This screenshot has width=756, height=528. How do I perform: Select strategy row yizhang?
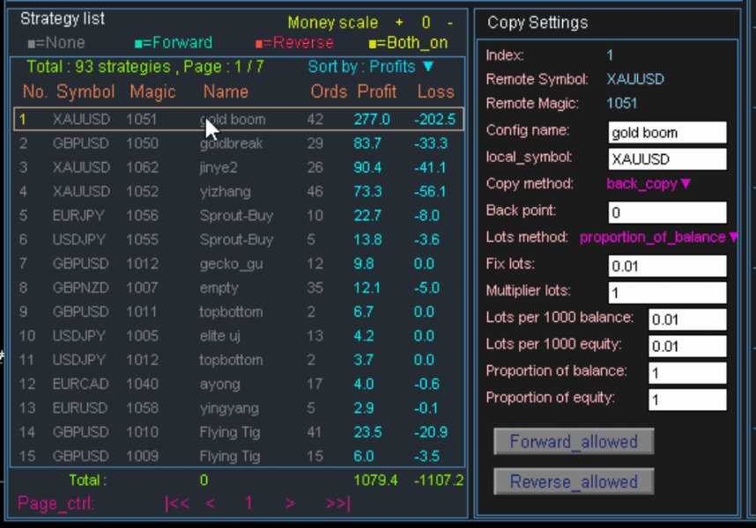239,192
